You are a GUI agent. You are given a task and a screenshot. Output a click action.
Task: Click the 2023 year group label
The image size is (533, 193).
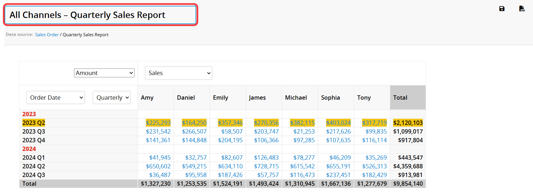pyautogui.click(x=29, y=114)
